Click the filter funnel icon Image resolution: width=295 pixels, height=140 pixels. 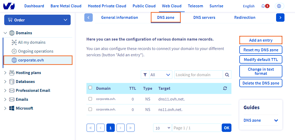(145, 75)
